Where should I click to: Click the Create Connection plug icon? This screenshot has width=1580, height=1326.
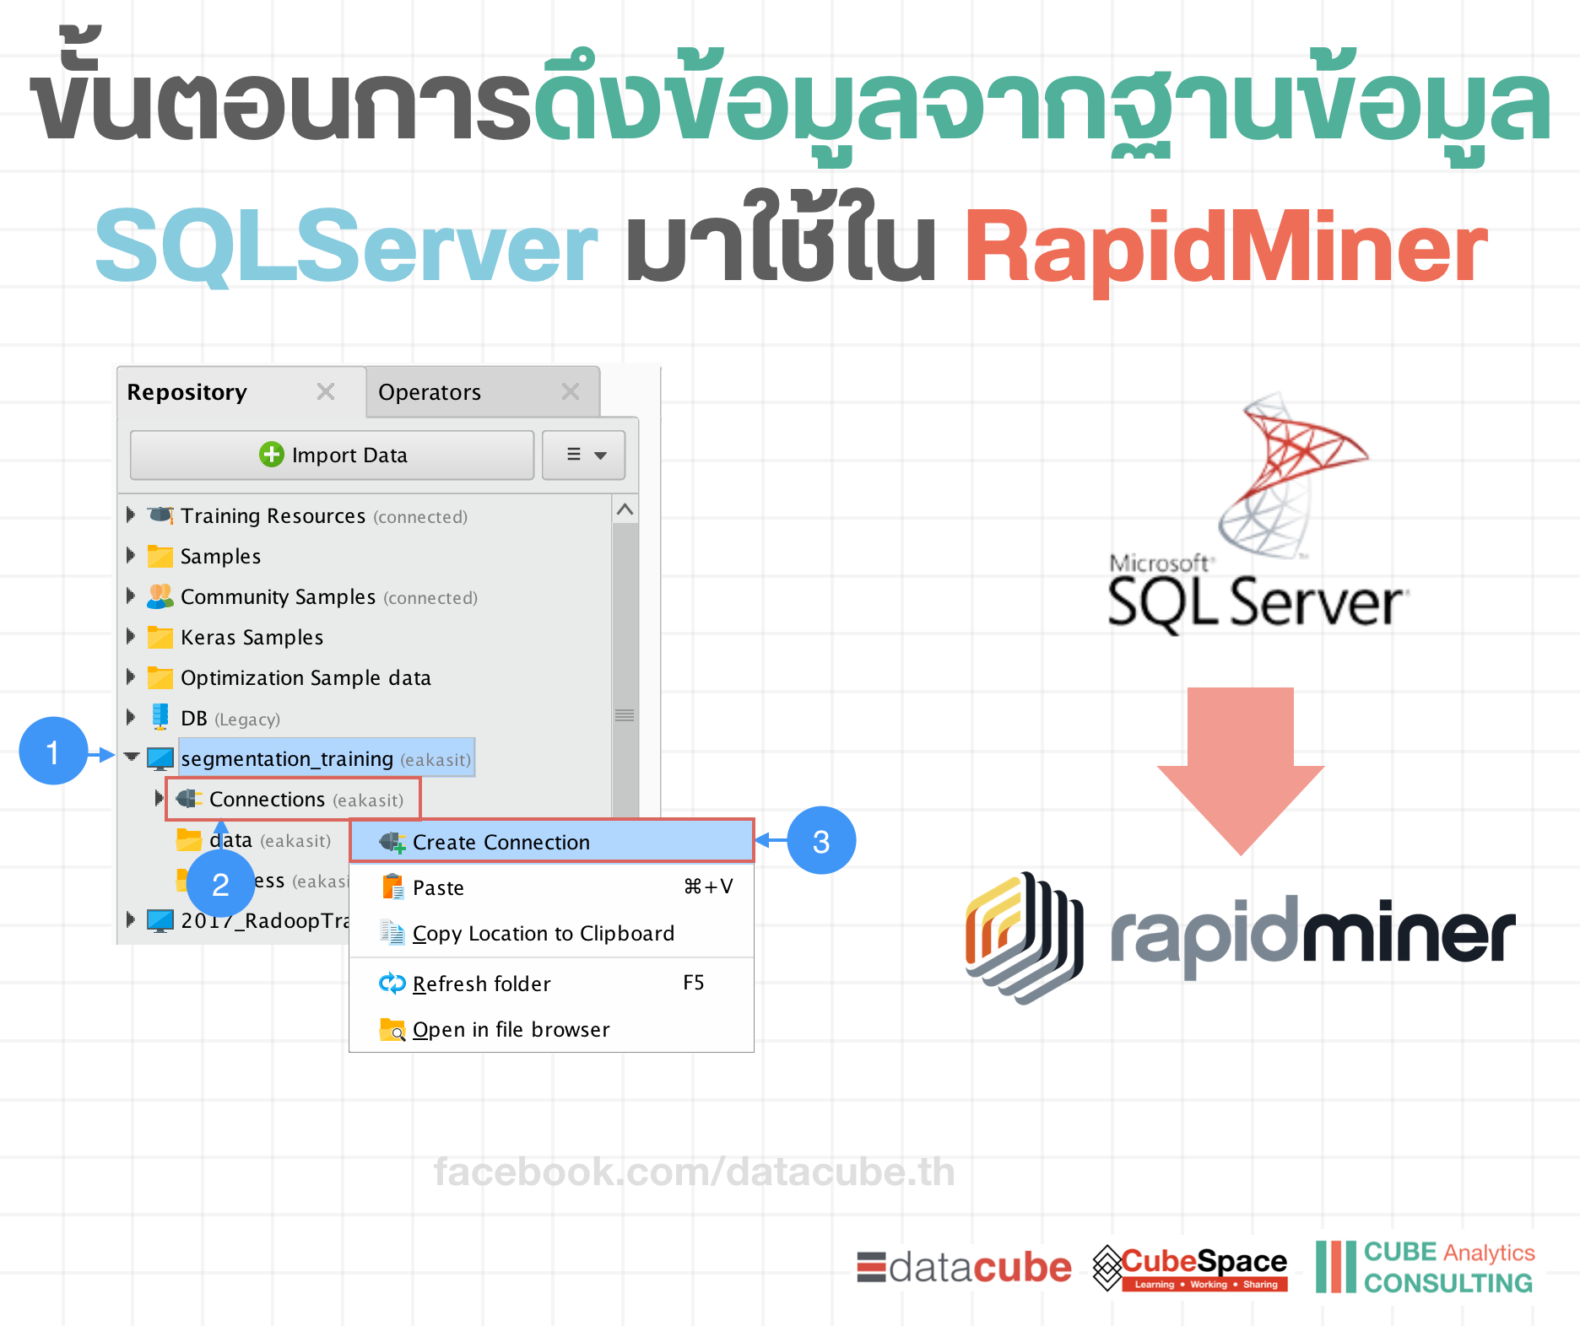click(392, 842)
